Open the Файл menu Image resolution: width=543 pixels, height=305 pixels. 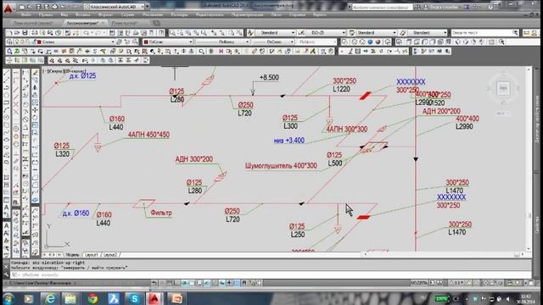[26, 15]
